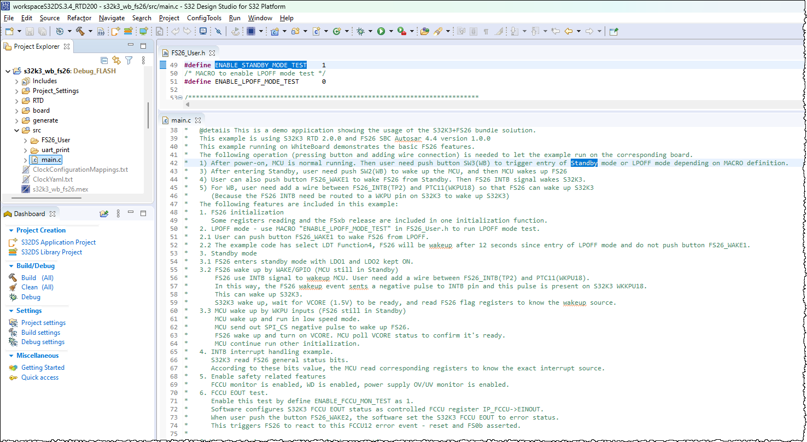
Task: Toggle Skip All Breakpoints icon
Action: (218, 31)
